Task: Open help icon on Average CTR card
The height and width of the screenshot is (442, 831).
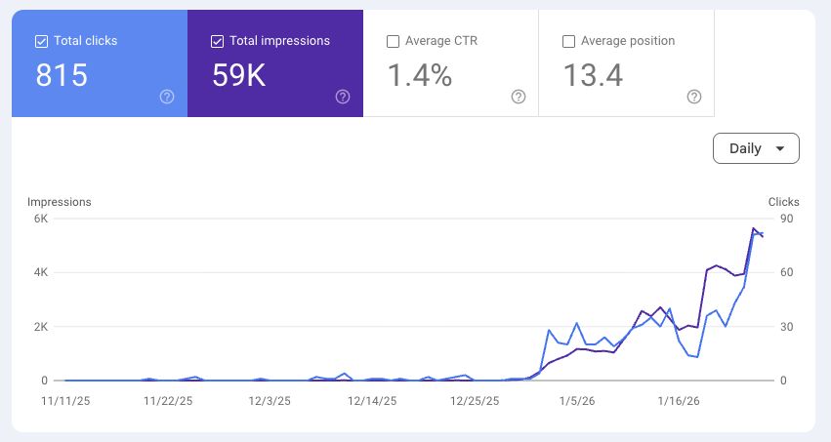Action: (519, 97)
